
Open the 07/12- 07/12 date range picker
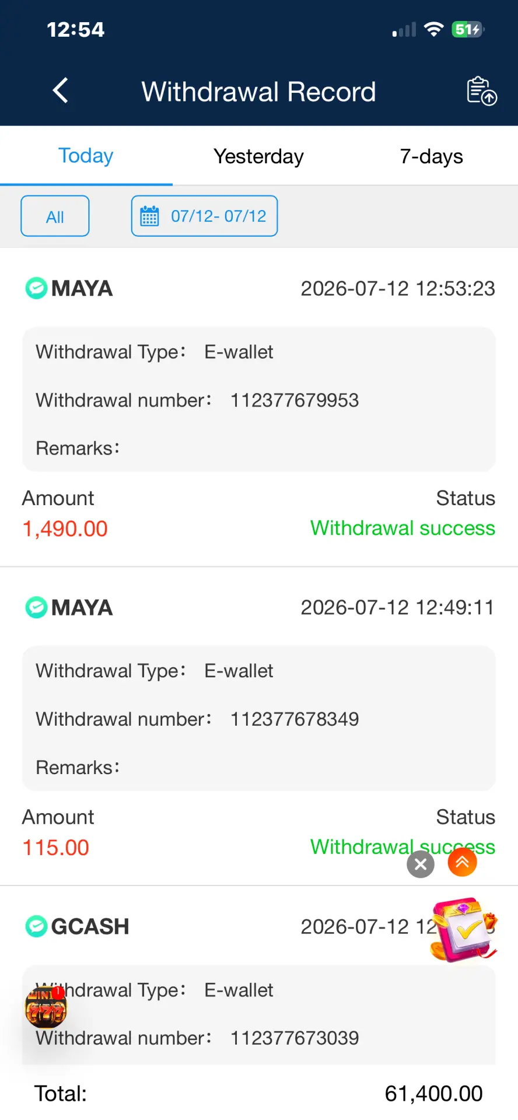pos(204,216)
